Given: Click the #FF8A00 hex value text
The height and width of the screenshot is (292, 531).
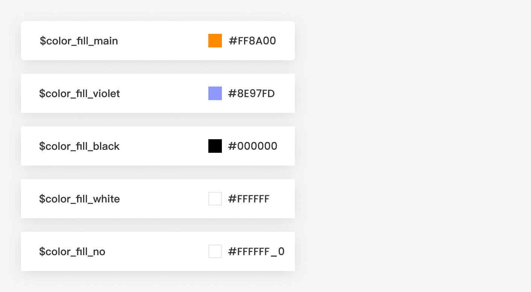Looking at the screenshot, I should 252,41.
